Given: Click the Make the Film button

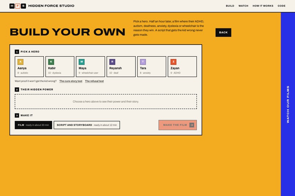Looking at the screenshot, I should [178, 125].
